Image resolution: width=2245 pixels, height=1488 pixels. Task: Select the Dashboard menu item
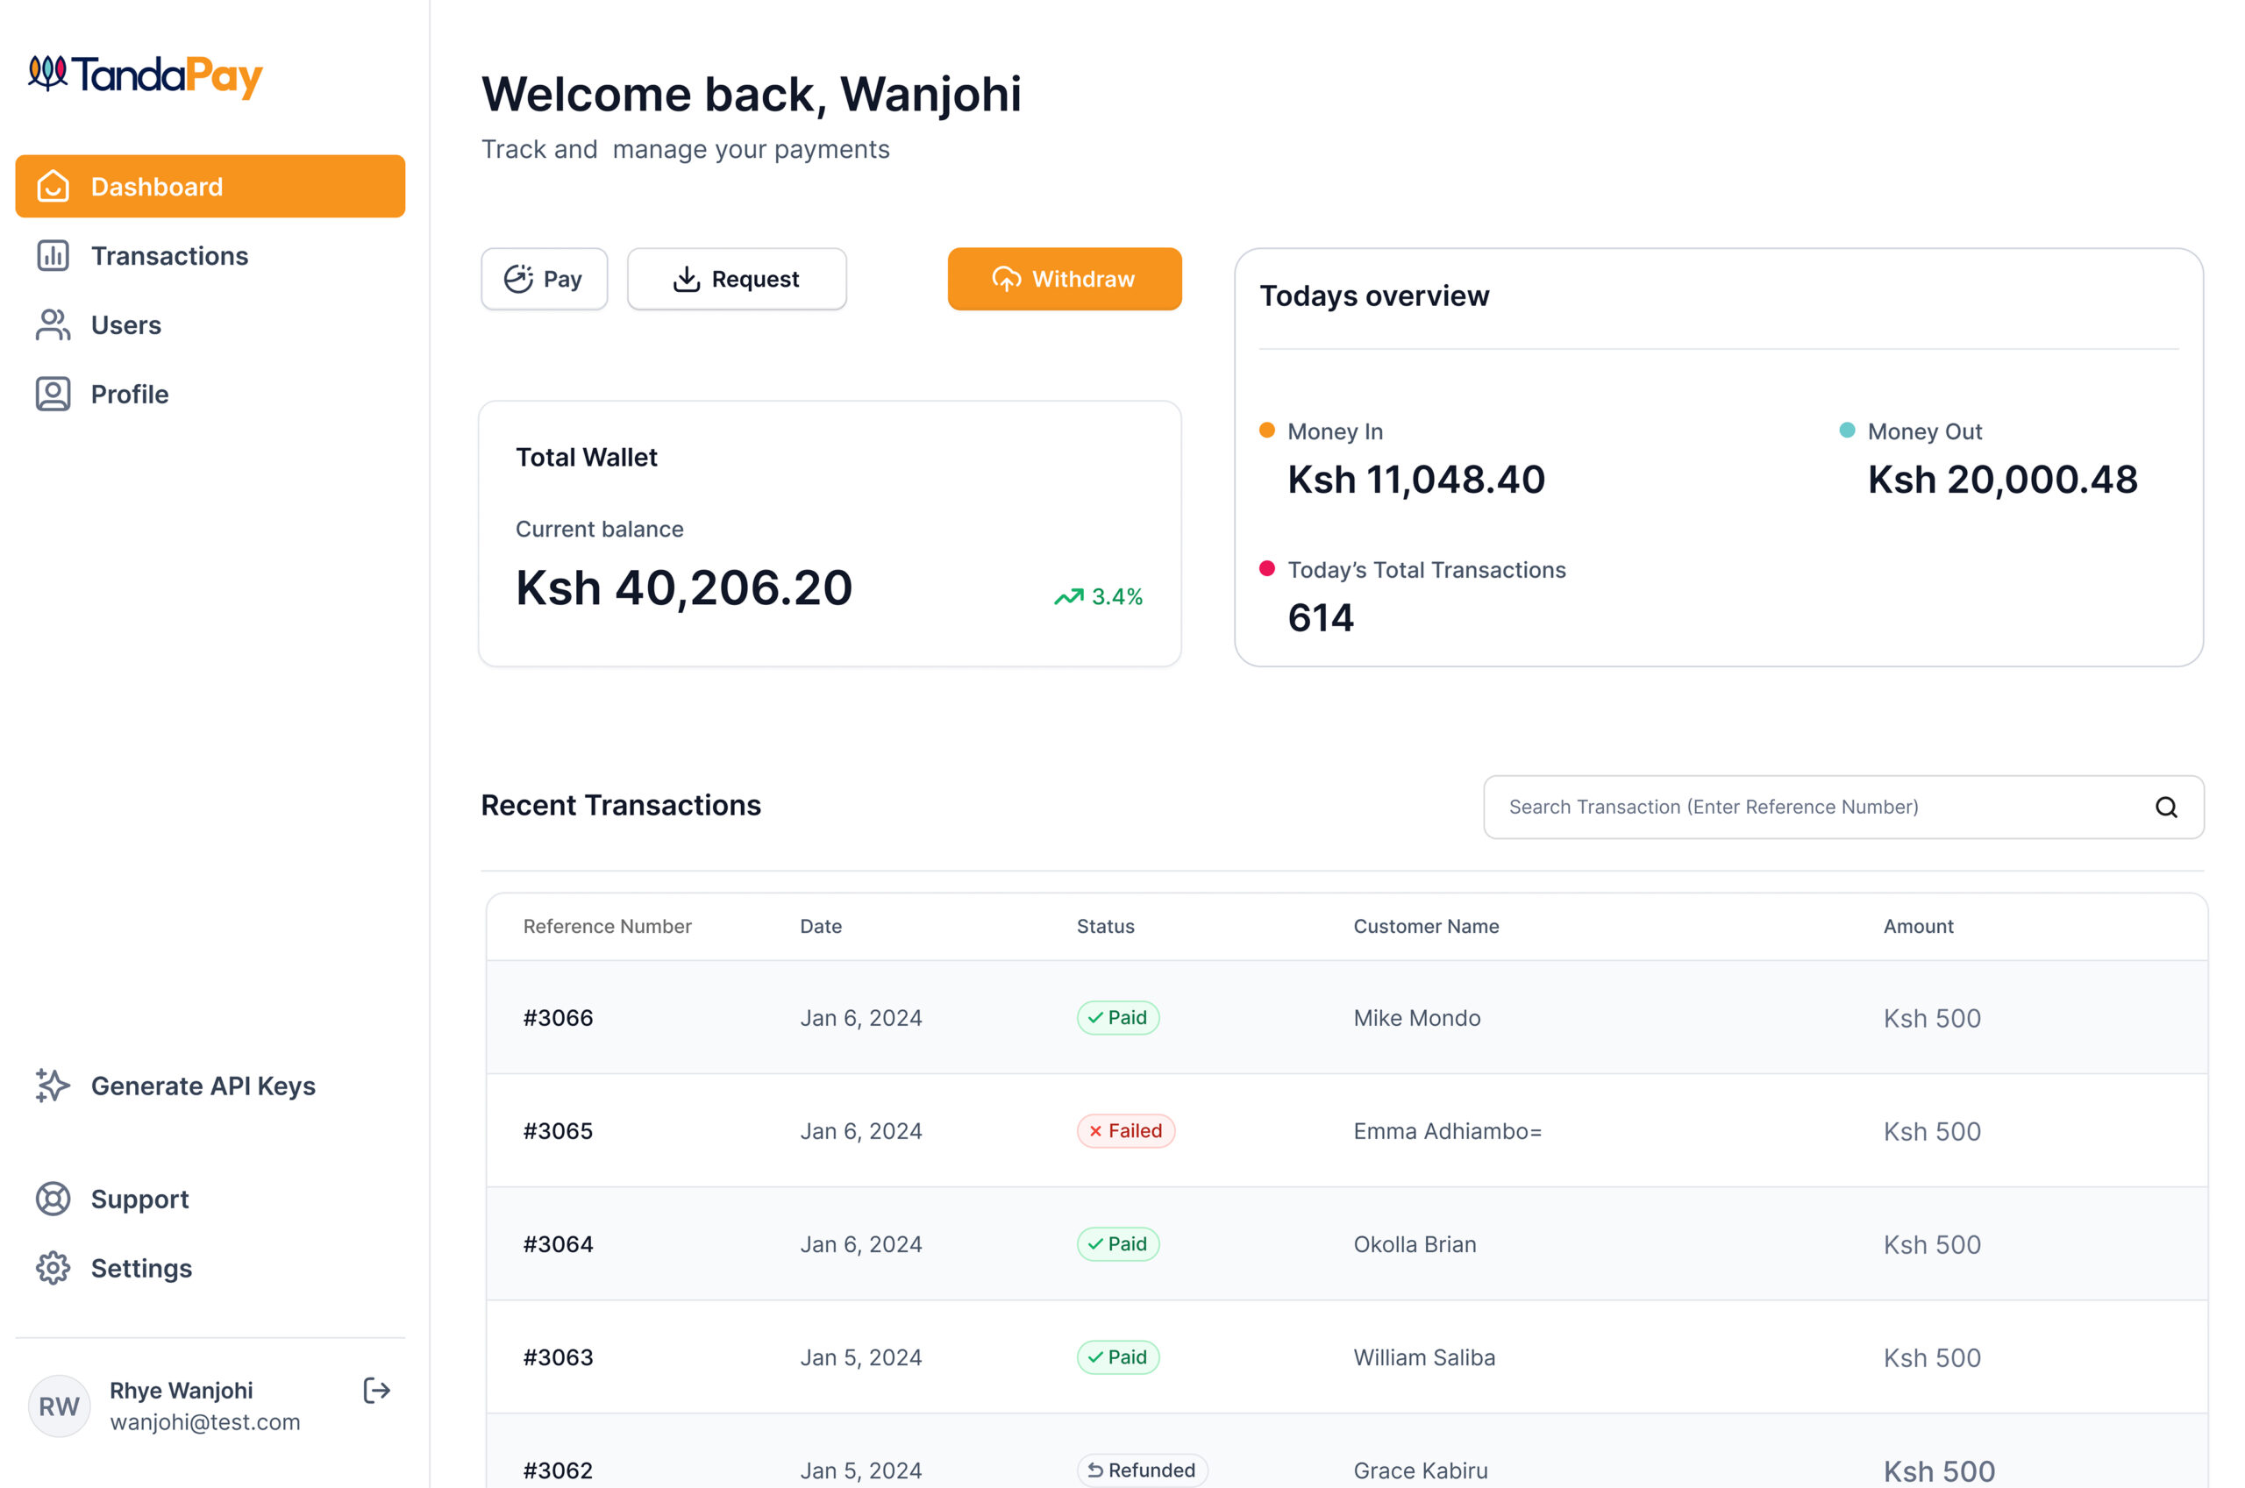click(x=210, y=186)
